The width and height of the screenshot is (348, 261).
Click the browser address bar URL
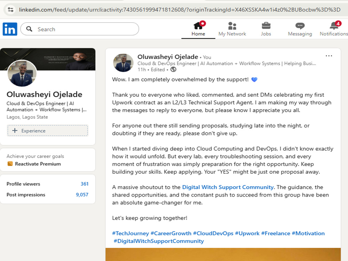[x=180, y=9]
